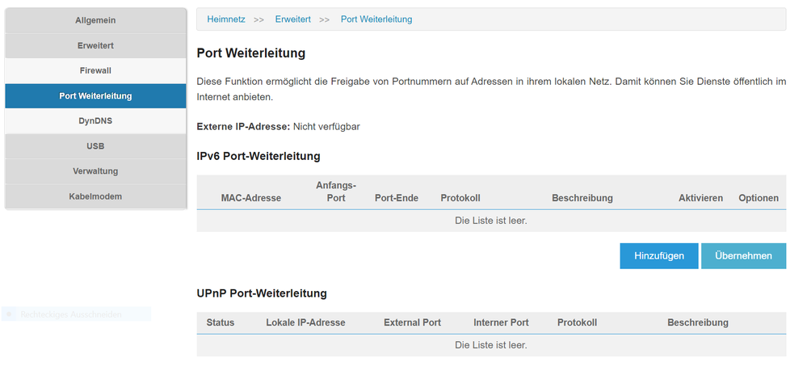
Task: Go to the DynDNS settings page
Action: [95, 120]
